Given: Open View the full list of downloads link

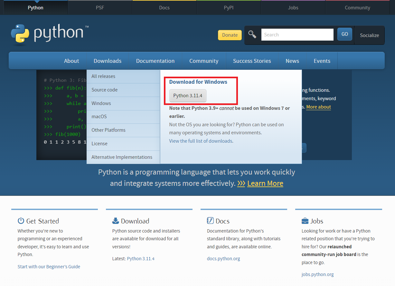Looking at the screenshot, I should 201,141.
